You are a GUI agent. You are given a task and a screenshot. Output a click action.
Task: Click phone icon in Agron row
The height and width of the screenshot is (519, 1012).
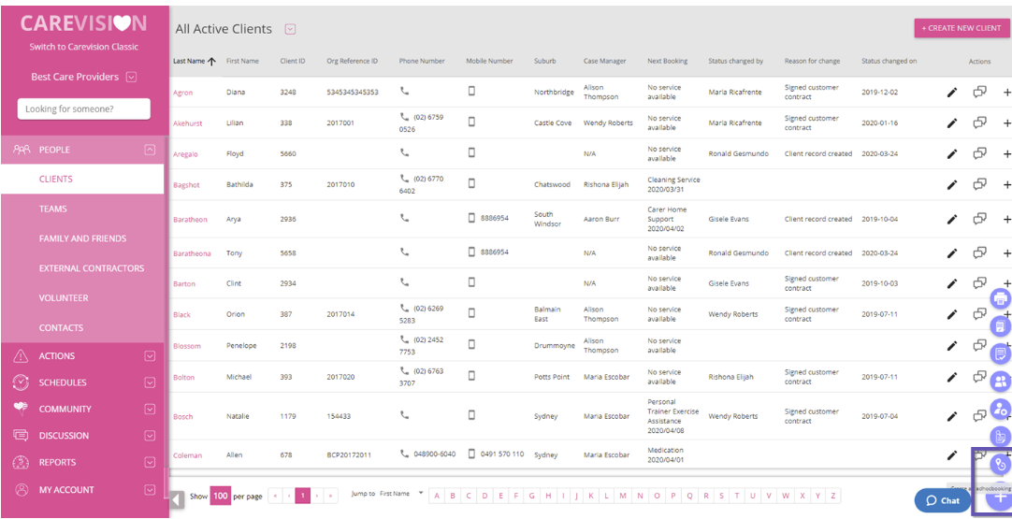(x=405, y=91)
